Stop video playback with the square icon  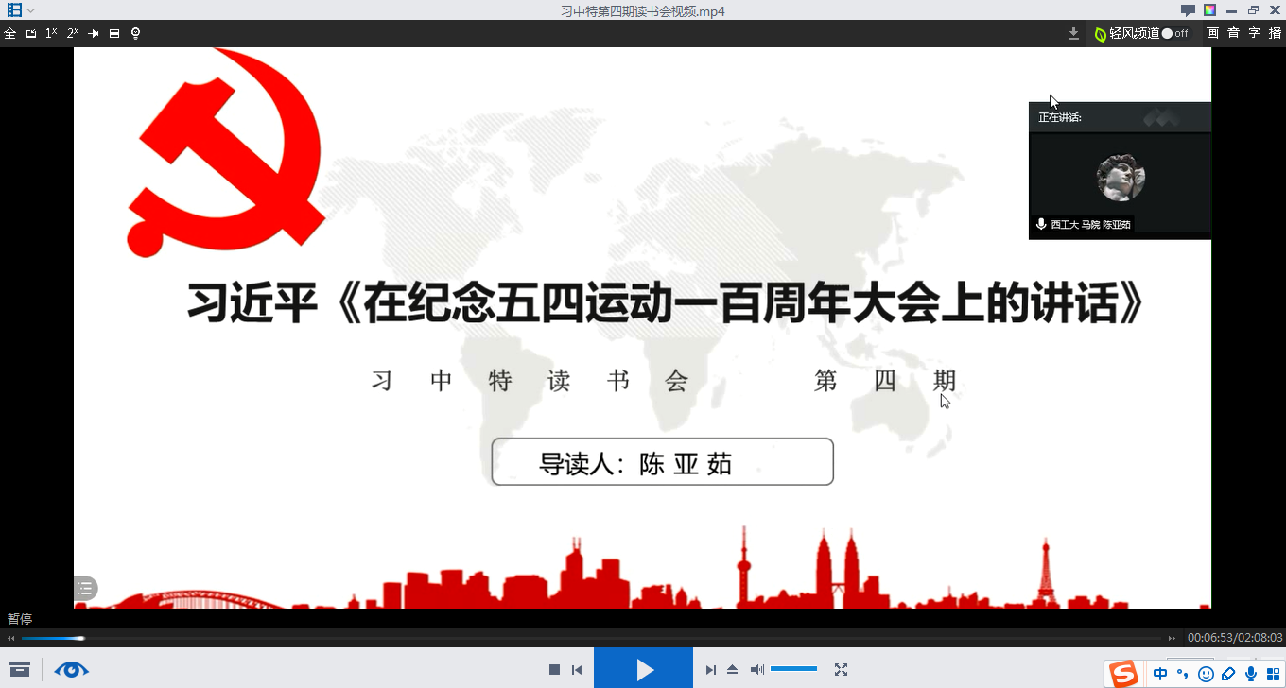point(554,670)
